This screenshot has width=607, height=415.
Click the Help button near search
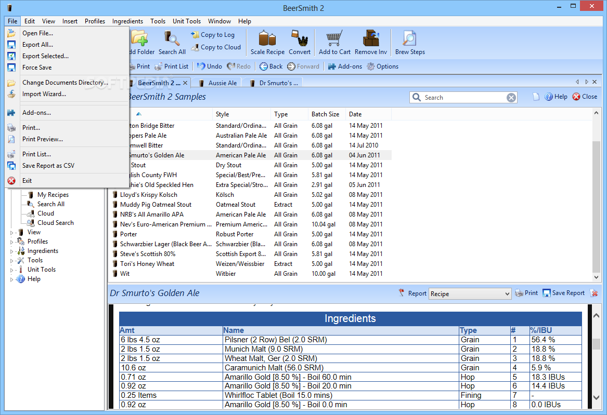point(556,97)
